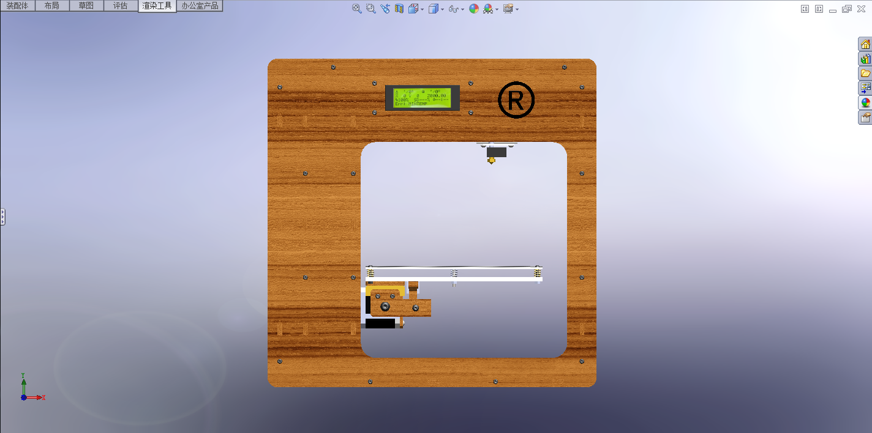Expand the View Settings dropdown arrow
The width and height of the screenshot is (872, 433).
[517, 9]
